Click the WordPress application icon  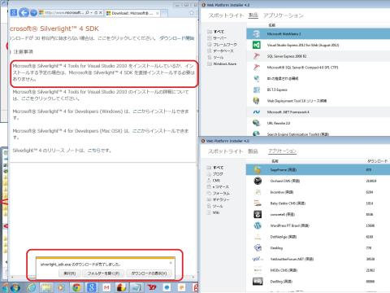tap(258, 225)
